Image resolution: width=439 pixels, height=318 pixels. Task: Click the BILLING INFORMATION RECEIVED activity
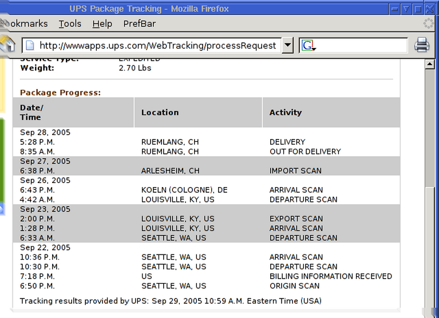(331, 276)
